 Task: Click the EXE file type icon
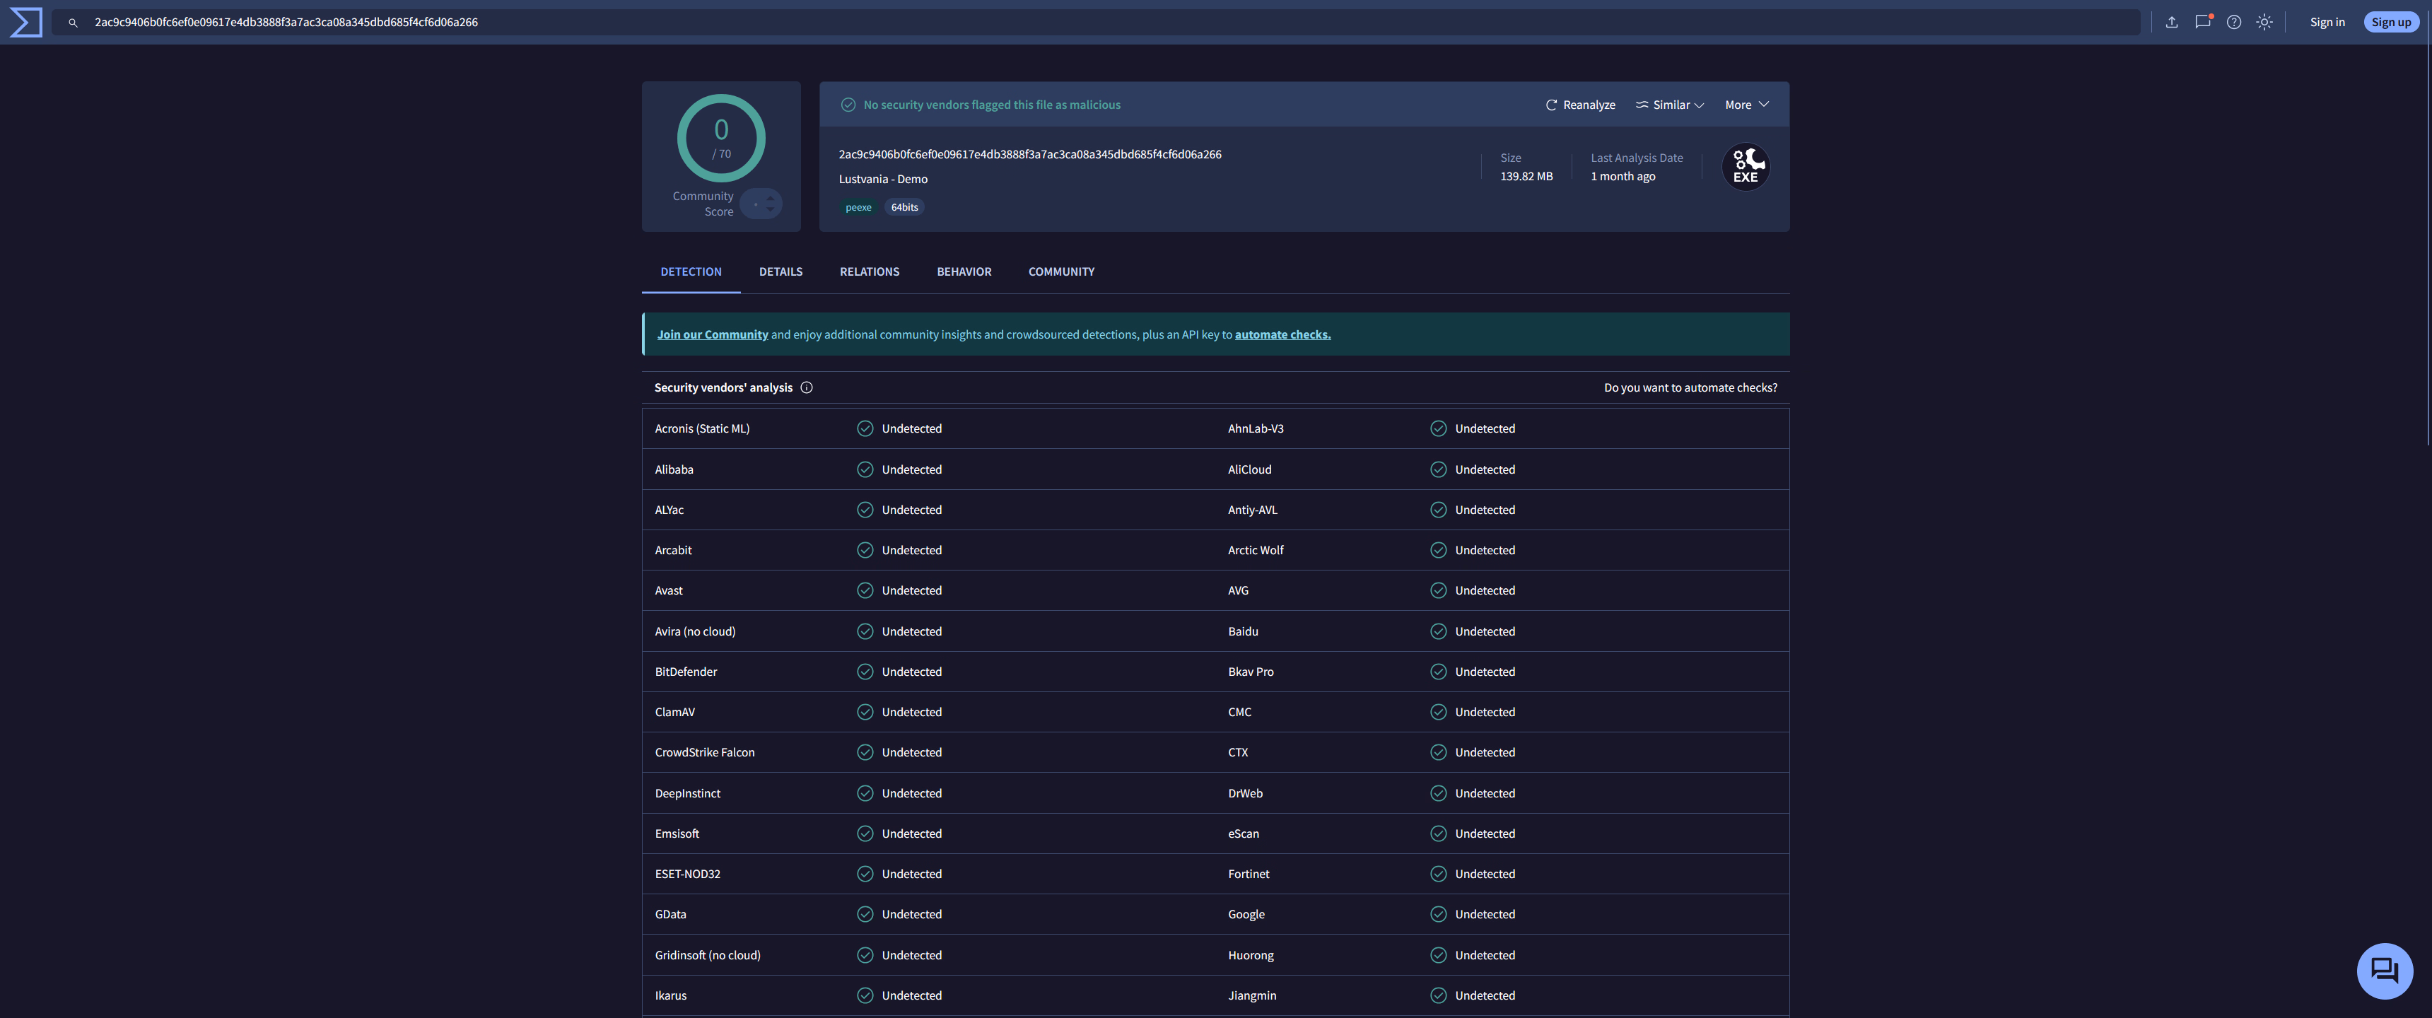1746,167
